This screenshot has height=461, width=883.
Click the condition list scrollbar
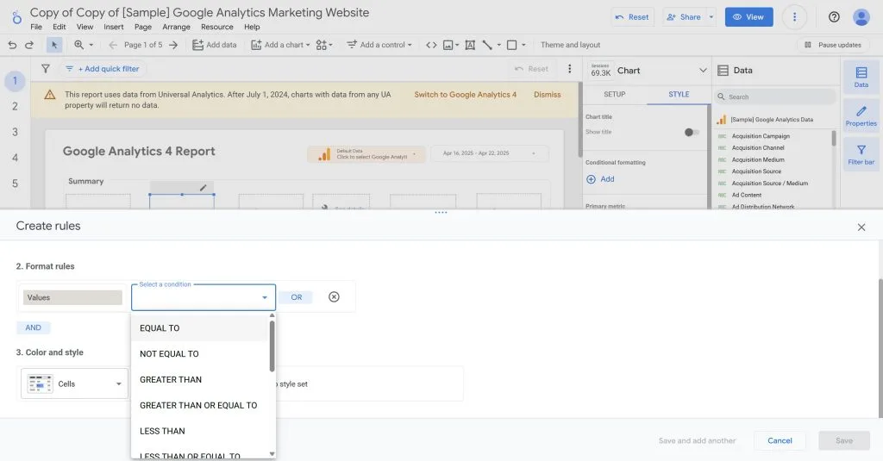click(272, 346)
